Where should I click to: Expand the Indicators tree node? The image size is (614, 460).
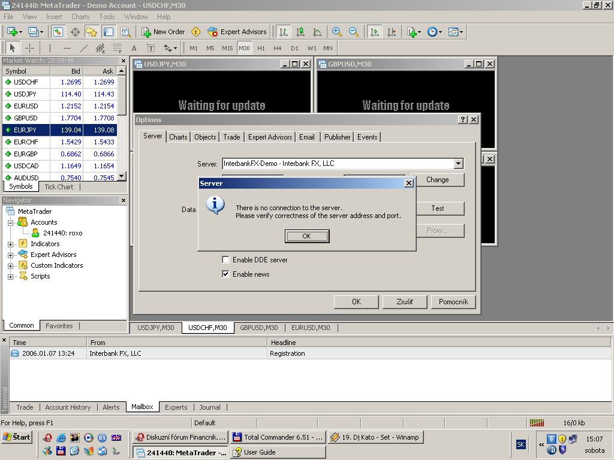(10, 244)
